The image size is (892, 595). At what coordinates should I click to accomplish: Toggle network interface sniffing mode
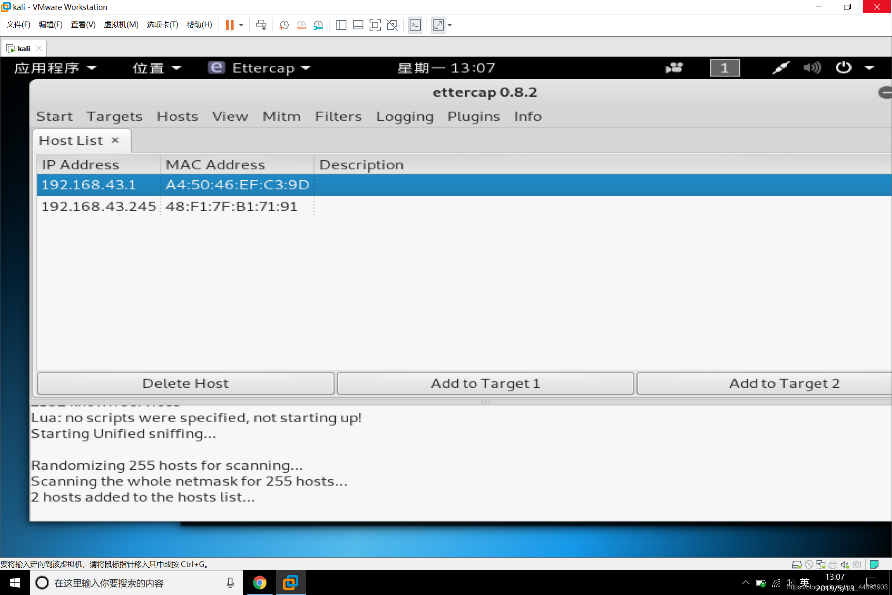pyautogui.click(x=55, y=116)
